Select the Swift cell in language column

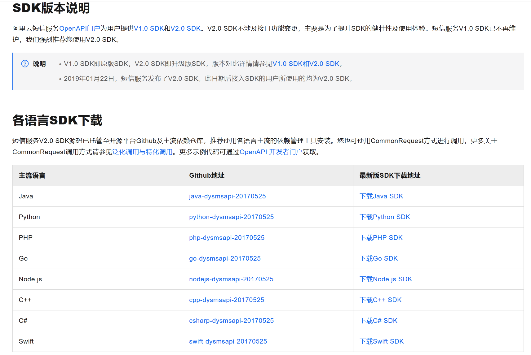coord(98,341)
